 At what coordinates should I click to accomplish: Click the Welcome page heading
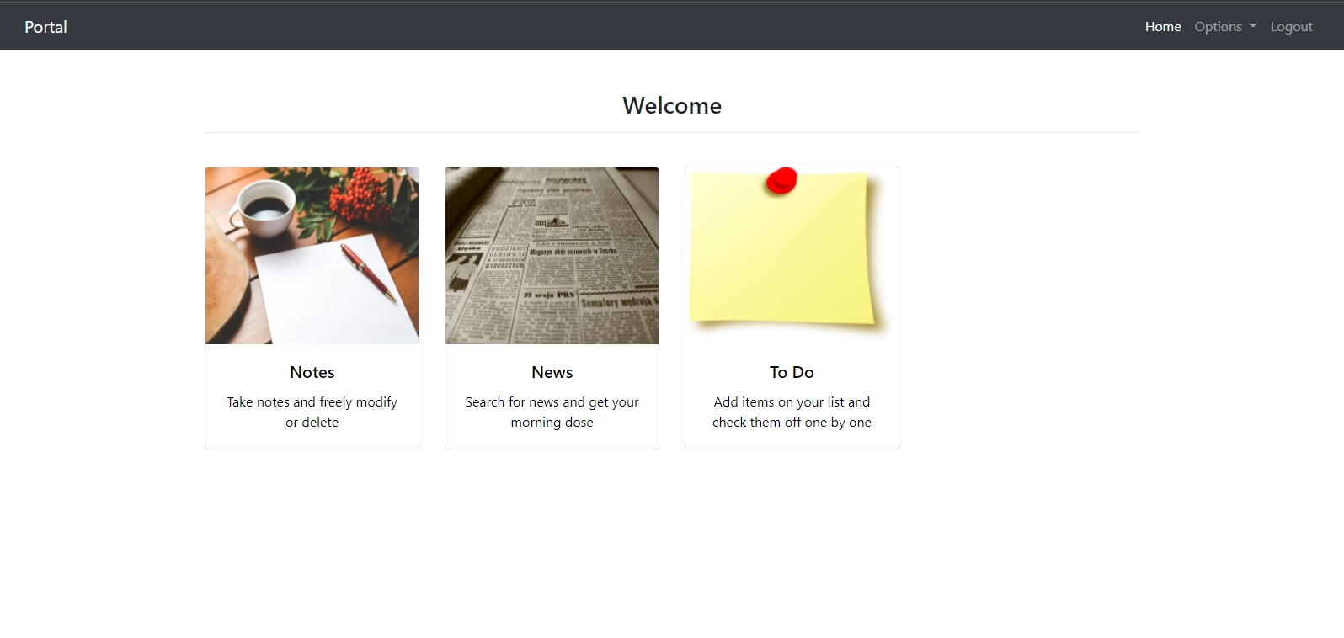pos(671,105)
